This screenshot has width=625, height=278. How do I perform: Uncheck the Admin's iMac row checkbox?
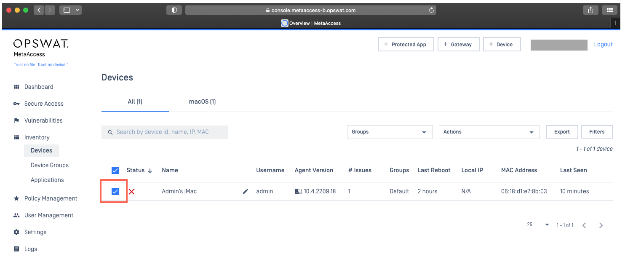click(115, 192)
